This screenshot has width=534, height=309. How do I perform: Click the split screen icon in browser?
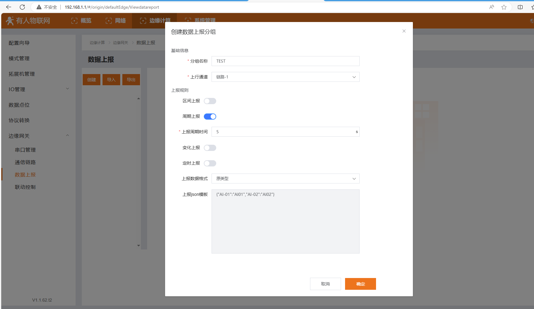[x=520, y=7]
